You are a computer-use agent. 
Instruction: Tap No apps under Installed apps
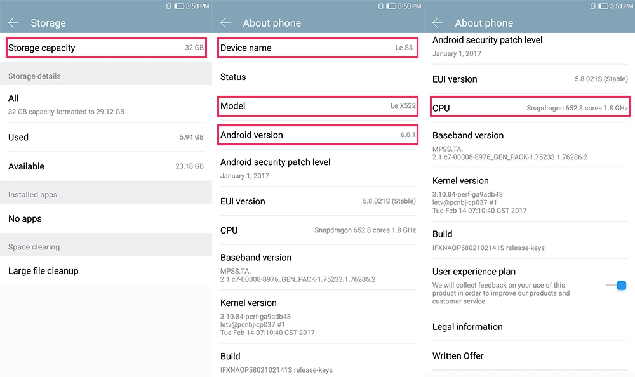tap(106, 219)
